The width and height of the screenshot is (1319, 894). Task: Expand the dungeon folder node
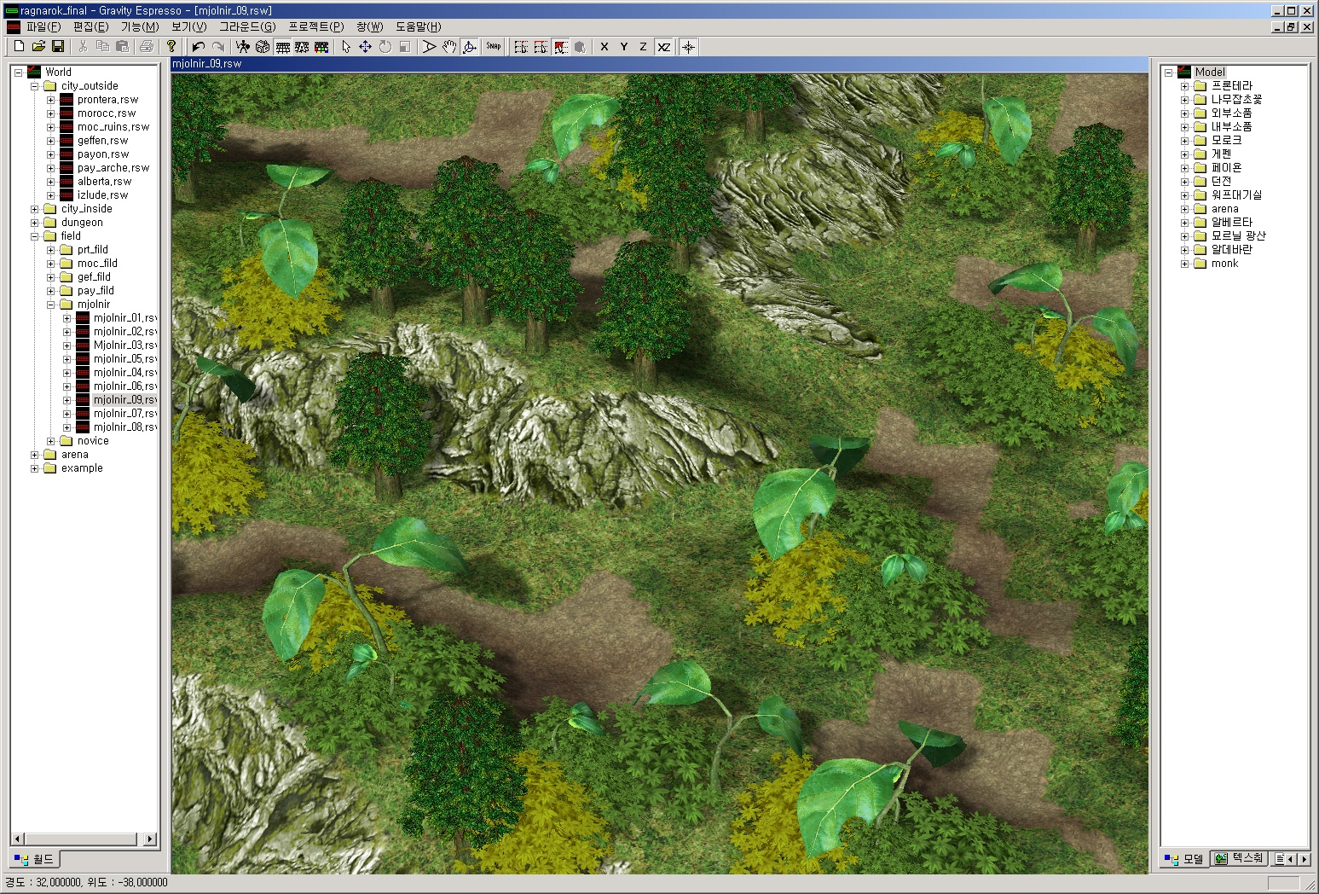(x=35, y=223)
